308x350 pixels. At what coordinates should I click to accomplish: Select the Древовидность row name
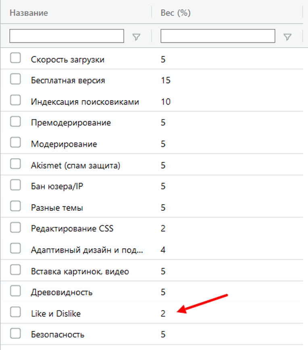pos(62,292)
